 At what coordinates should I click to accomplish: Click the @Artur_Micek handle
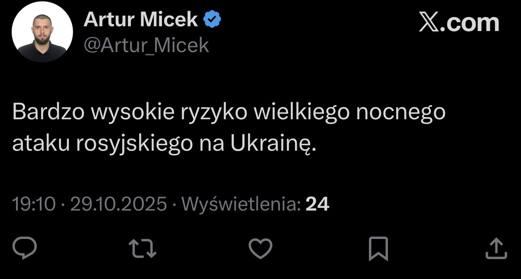tap(146, 45)
